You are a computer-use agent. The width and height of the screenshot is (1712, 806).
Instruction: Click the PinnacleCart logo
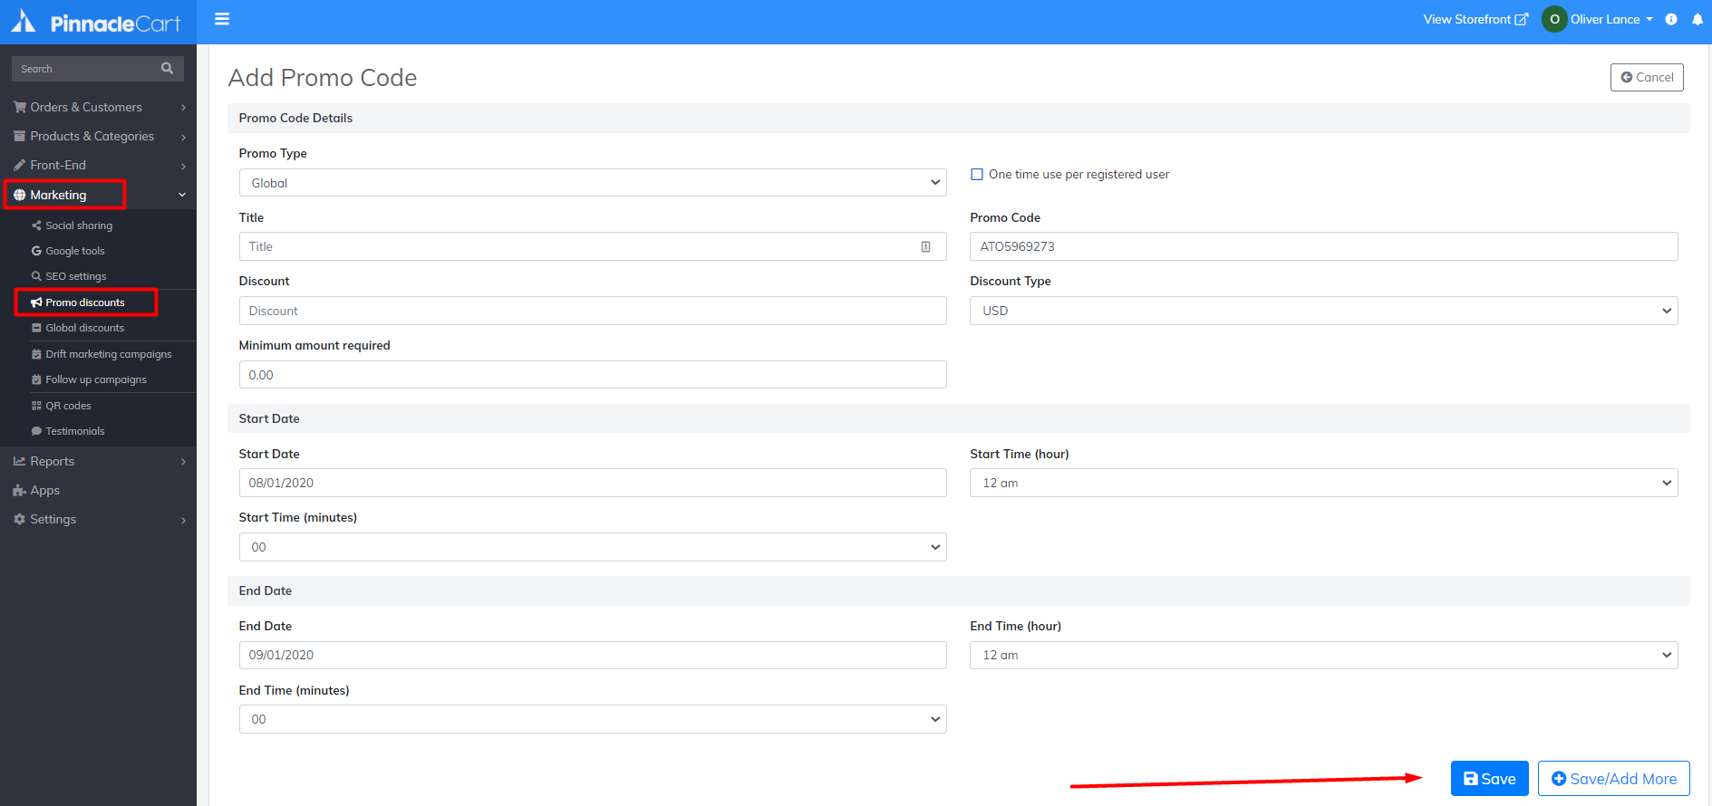pyautogui.click(x=96, y=22)
